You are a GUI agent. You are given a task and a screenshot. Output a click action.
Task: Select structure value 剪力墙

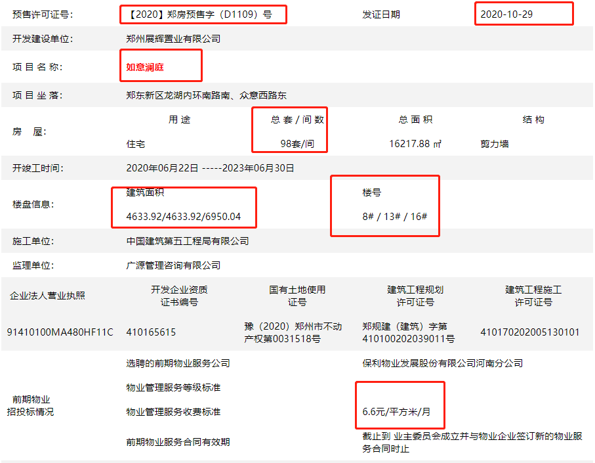coord(495,144)
